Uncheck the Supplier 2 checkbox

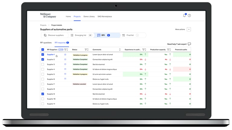pyautogui.click(x=43, y=59)
